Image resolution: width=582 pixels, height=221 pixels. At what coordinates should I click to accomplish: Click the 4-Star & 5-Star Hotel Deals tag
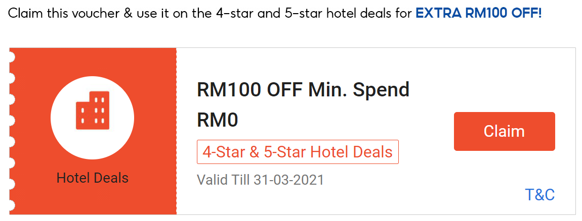click(298, 152)
